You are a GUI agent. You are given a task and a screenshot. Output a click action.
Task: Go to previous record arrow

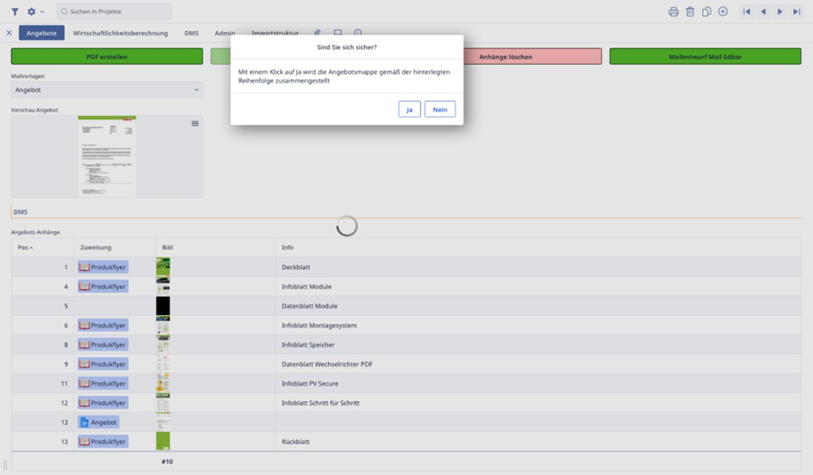click(763, 12)
